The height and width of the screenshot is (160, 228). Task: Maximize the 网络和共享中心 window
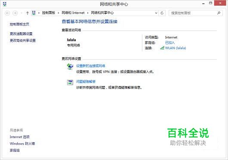coord(210,3)
